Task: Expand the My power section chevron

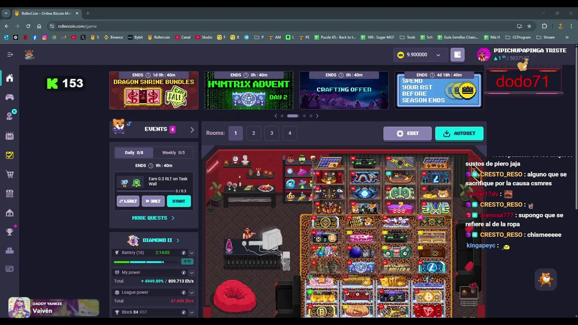Action: click(191, 273)
